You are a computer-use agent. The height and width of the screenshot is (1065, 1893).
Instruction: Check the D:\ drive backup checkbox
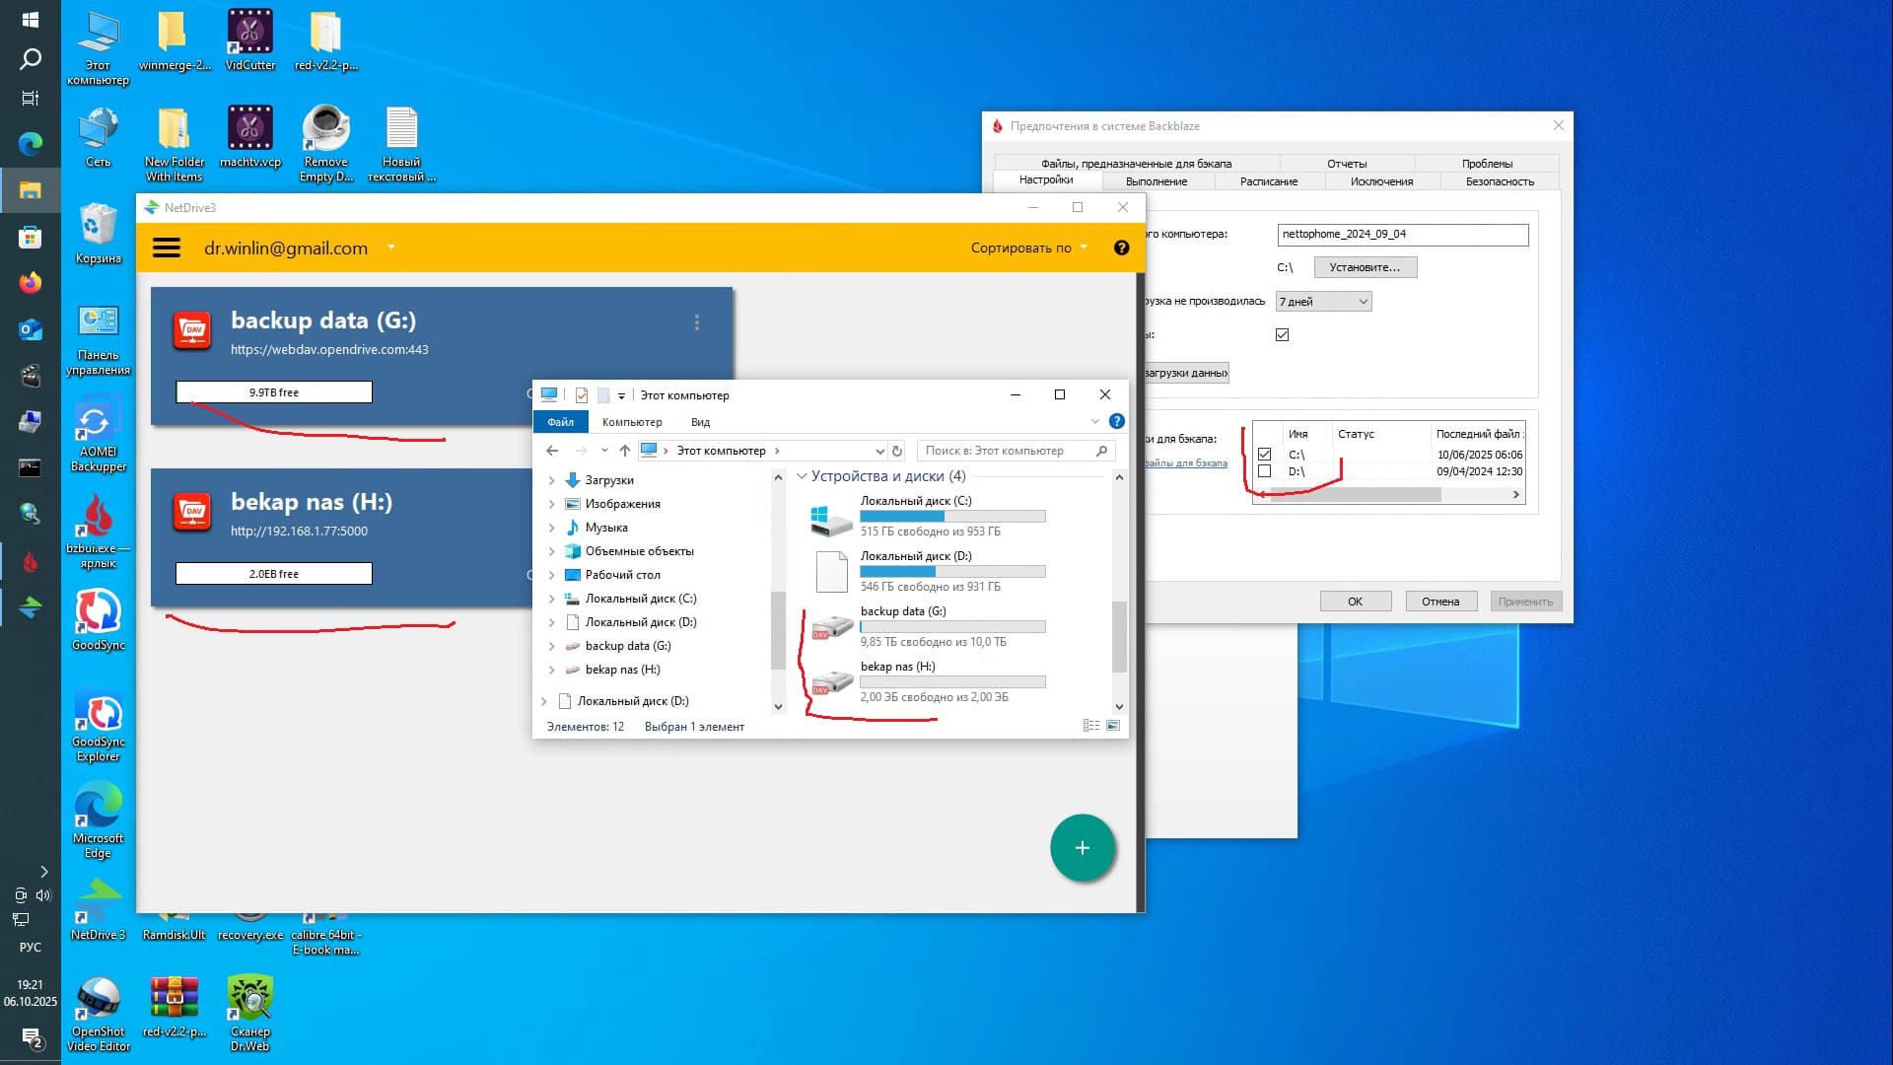pos(1265,471)
